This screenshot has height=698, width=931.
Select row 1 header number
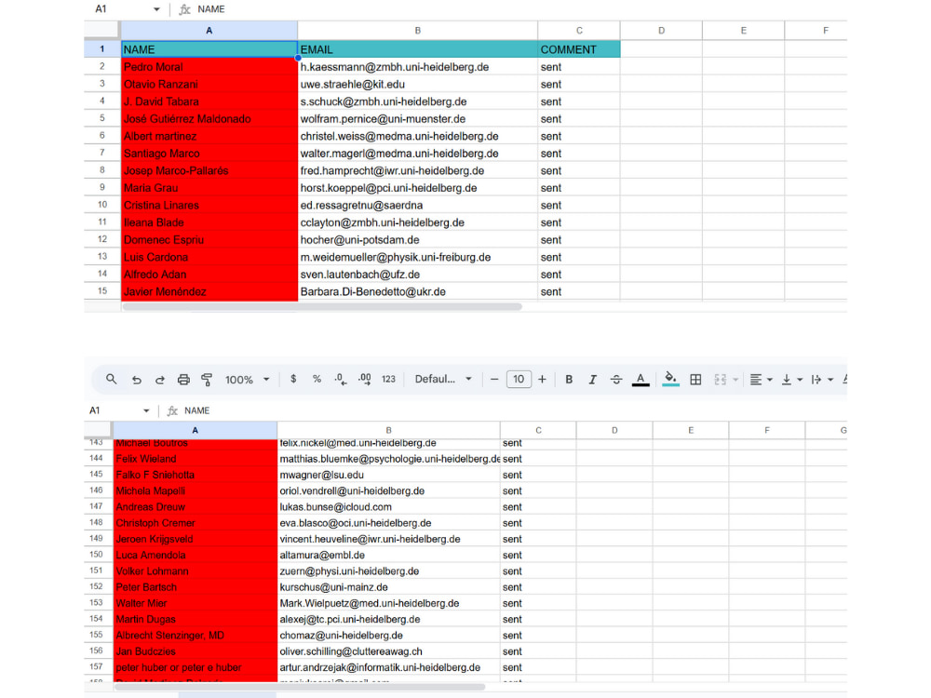click(102, 49)
